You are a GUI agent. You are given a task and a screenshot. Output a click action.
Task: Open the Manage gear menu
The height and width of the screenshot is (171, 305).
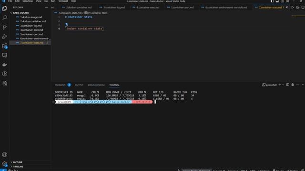pos(4,164)
